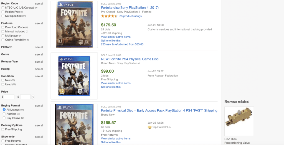Open the Disc Proportioning Valve related image
This screenshot has height=145, width=284.
(x=239, y=121)
